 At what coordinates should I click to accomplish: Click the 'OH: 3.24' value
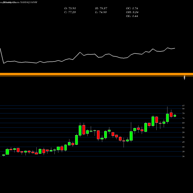point(132,12)
